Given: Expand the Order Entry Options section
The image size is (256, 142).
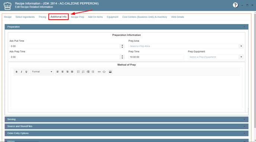Looking at the screenshot, I should tap(127, 133).
